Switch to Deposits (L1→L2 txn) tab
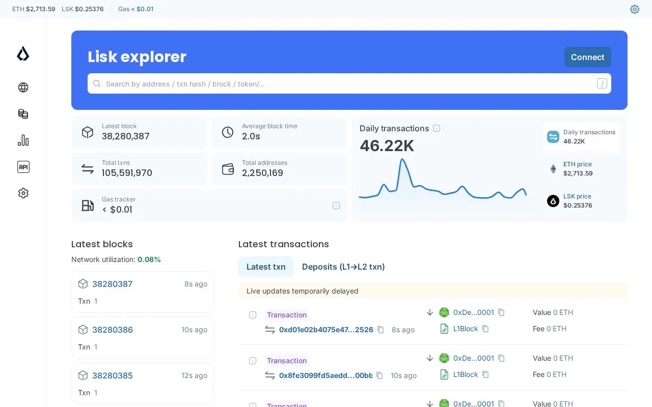This screenshot has height=407, width=652. [x=343, y=267]
